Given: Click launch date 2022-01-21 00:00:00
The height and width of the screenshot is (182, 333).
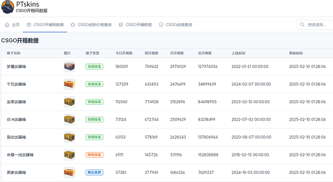Looking at the screenshot, I should pos(250,67).
